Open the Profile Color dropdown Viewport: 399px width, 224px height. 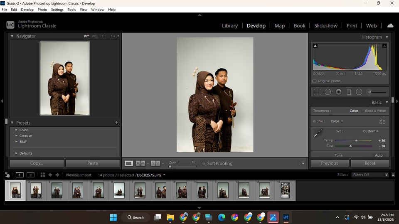coord(337,121)
